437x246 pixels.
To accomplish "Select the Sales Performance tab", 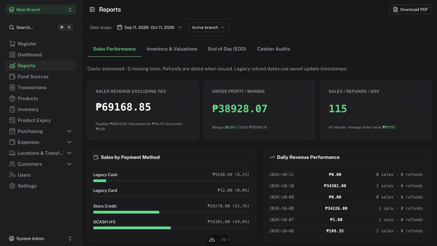I will click(x=114, y=49).
